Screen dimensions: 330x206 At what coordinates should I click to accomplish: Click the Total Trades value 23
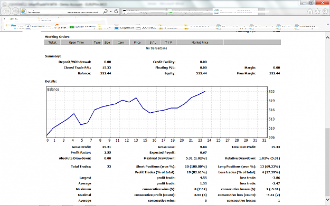[x=109, y=166]
